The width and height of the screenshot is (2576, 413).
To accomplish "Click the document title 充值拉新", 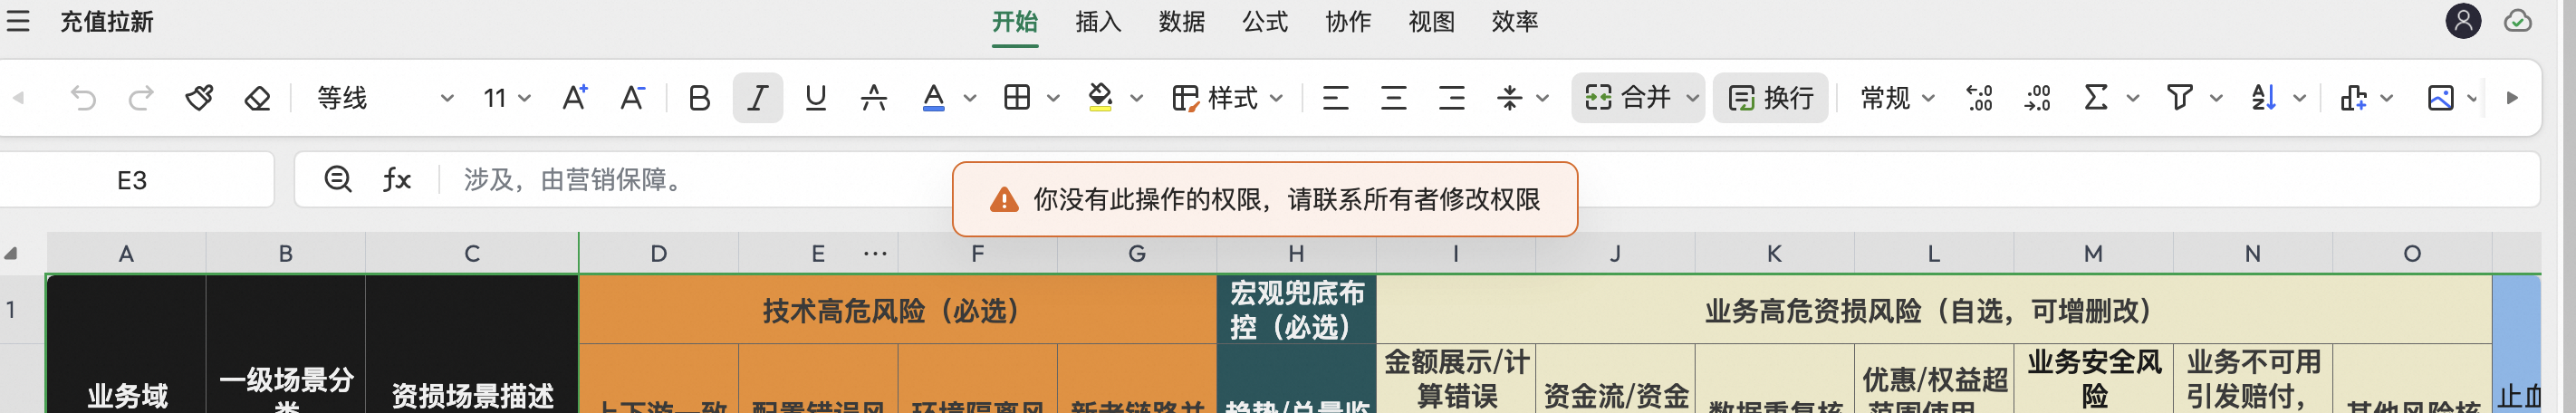I will pos(107,22).
